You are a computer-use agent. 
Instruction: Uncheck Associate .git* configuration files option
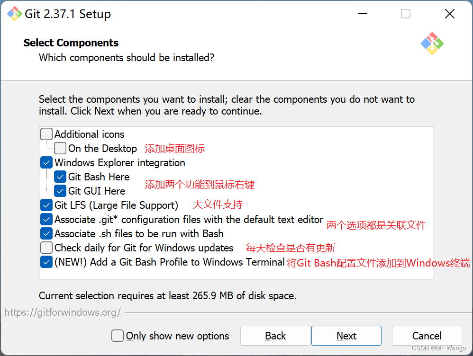[x=46, y=219]
